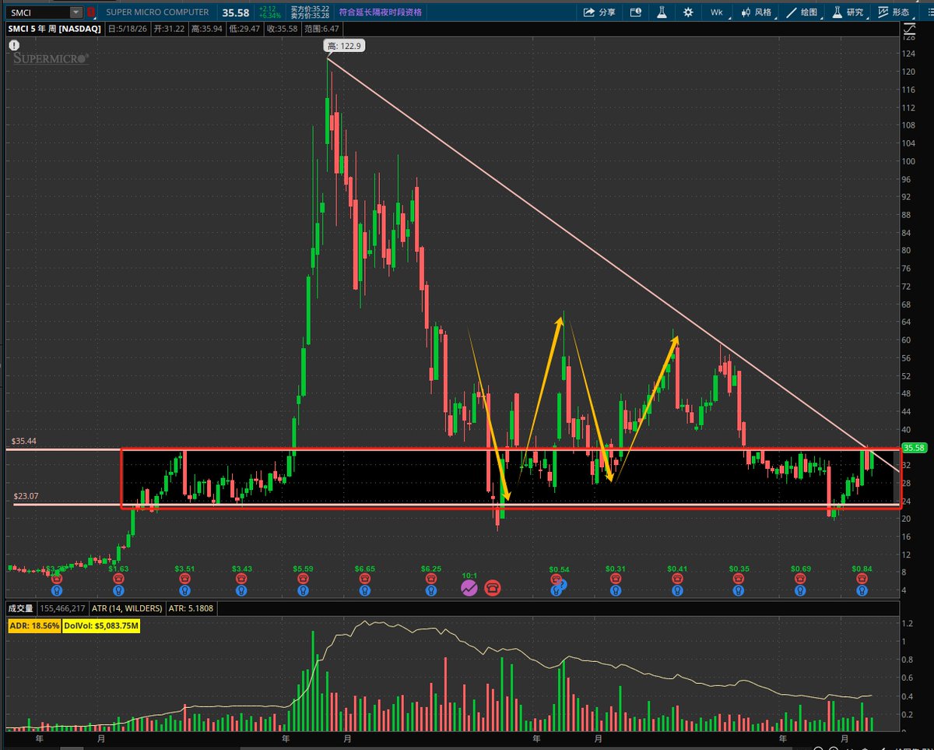Click the phone icon under $0.35 earnings
The height and width of the screenshot is (750, 934).
[739, 579]
